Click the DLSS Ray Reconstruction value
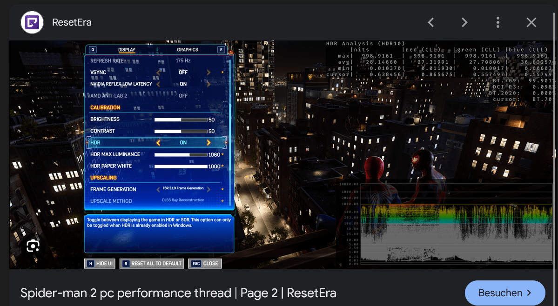The height and width of the screenshot is (306, 558). point(183,200)
